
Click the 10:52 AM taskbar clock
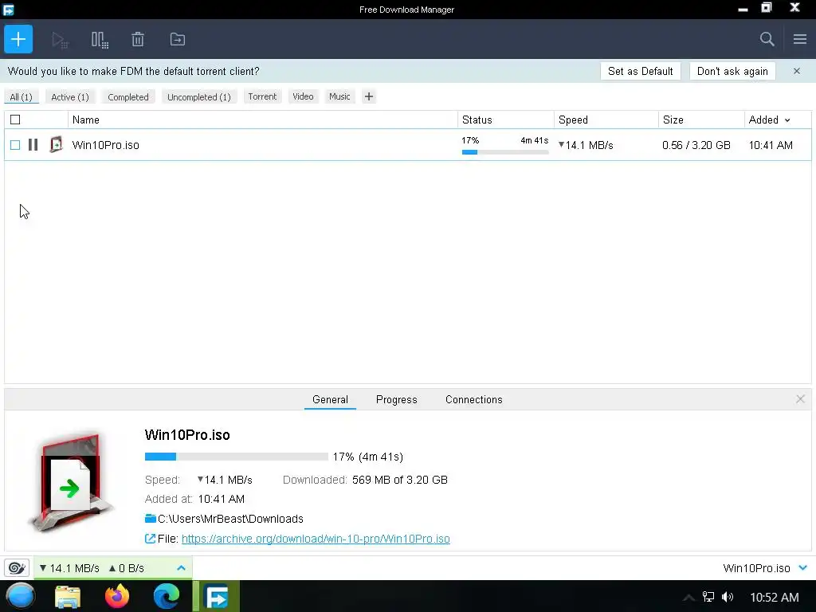[x=774, y=598]
